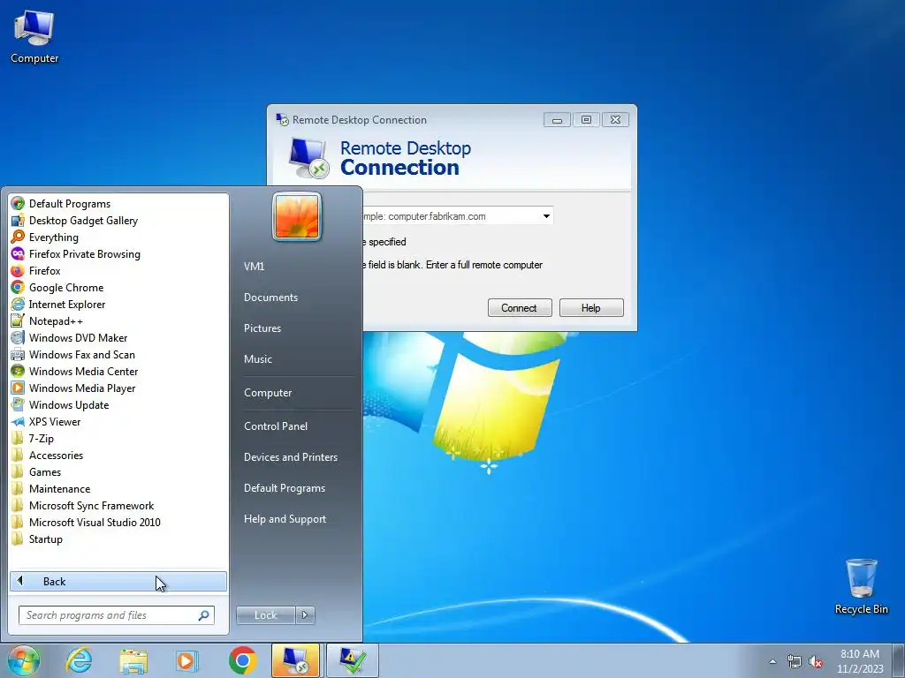The width and height of the screenshot is (905, 678).
Task: Open the Recycle Bin desktop icon
Action: (x=861, y=587)
